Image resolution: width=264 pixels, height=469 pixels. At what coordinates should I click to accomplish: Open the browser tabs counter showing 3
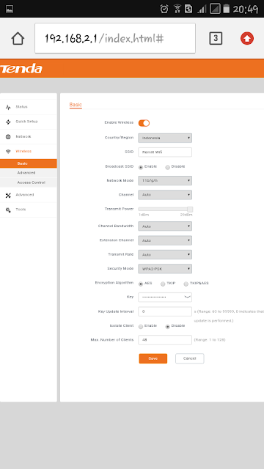click(216, 38)
